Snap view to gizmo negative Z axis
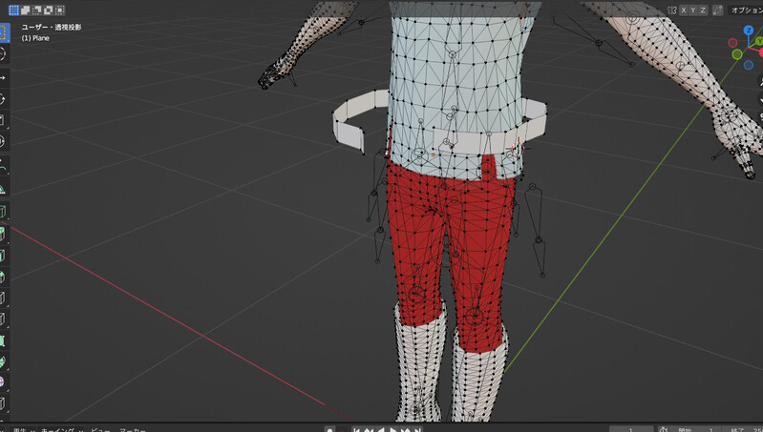 [x=749, y=65]
